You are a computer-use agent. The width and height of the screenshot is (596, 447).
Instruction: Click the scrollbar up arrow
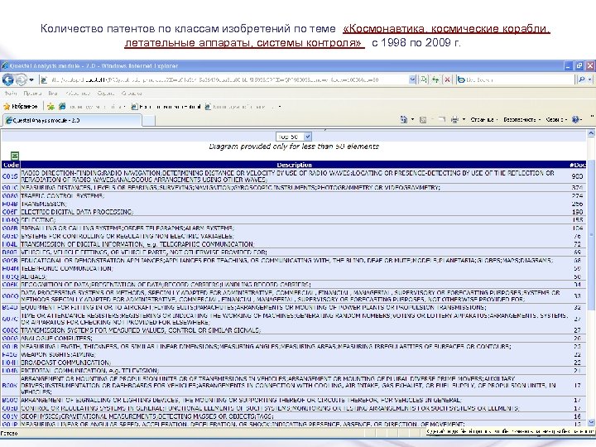pyautogui.click(x=591, y=133)
